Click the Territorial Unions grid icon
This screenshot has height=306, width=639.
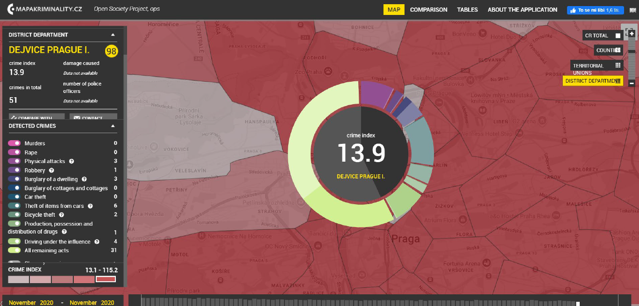tap(618, 65)
